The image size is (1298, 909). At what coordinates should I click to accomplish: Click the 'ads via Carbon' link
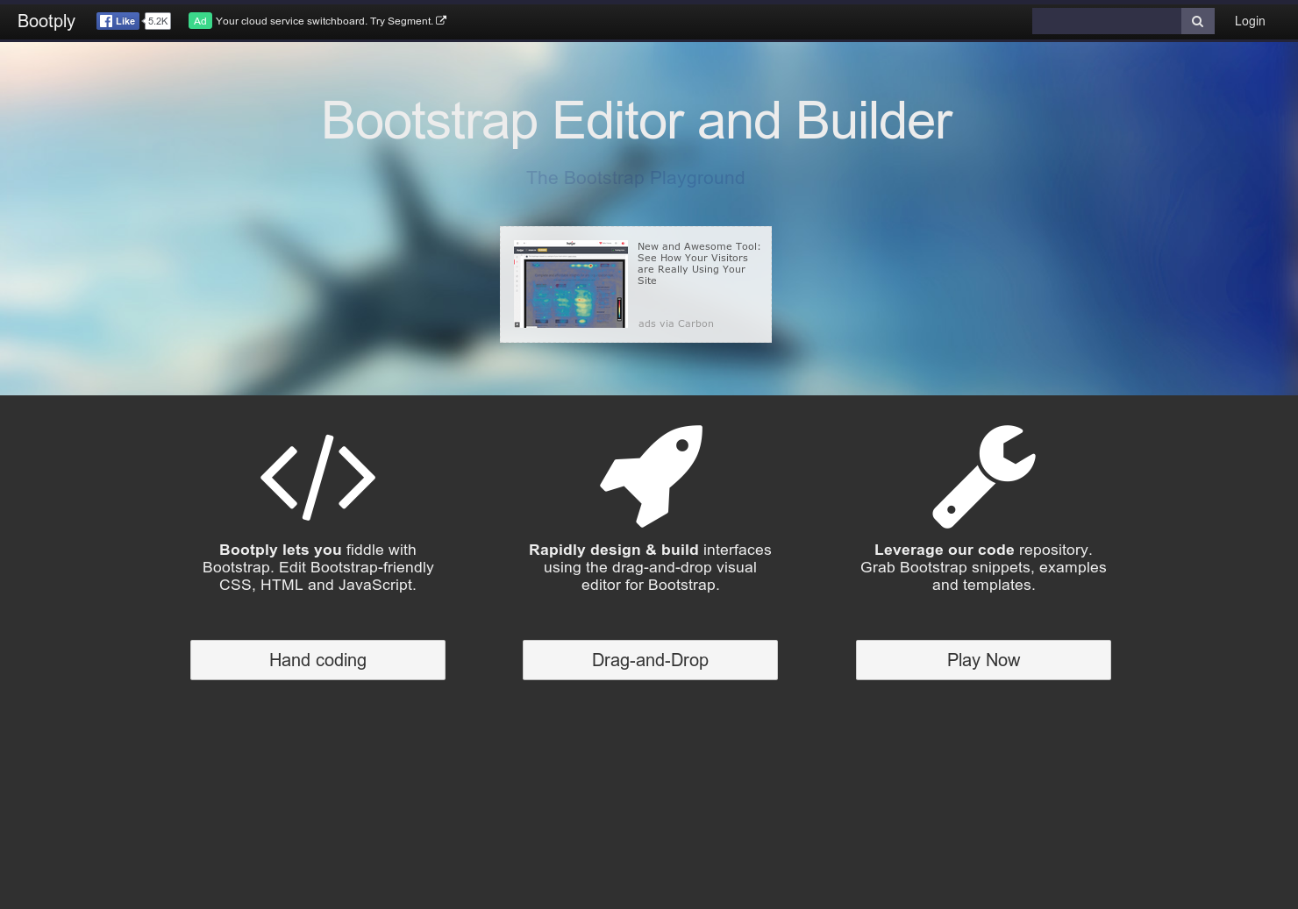[x=676, y=323]
